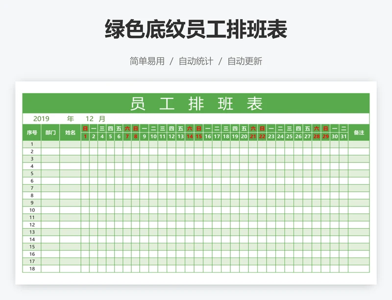
Task: Select row number 16 in 序号 column
Action: 32,254
